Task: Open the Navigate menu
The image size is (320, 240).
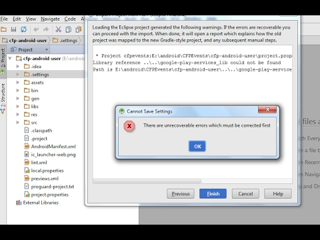Action: [50, 19]
